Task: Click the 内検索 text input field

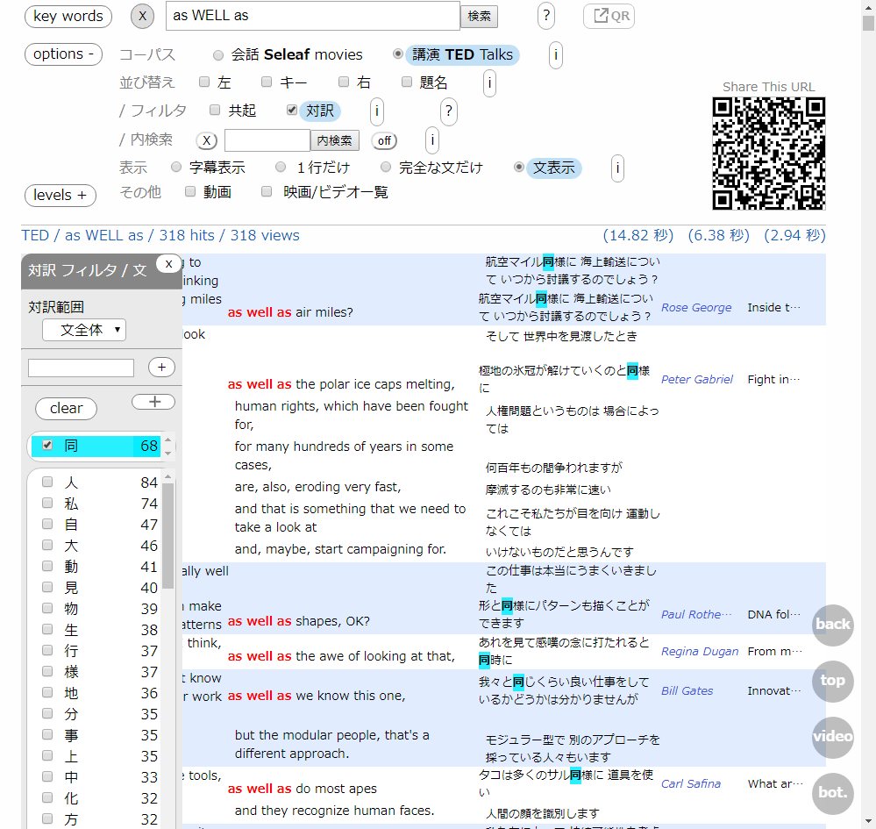Action: (x=267, y=140)
